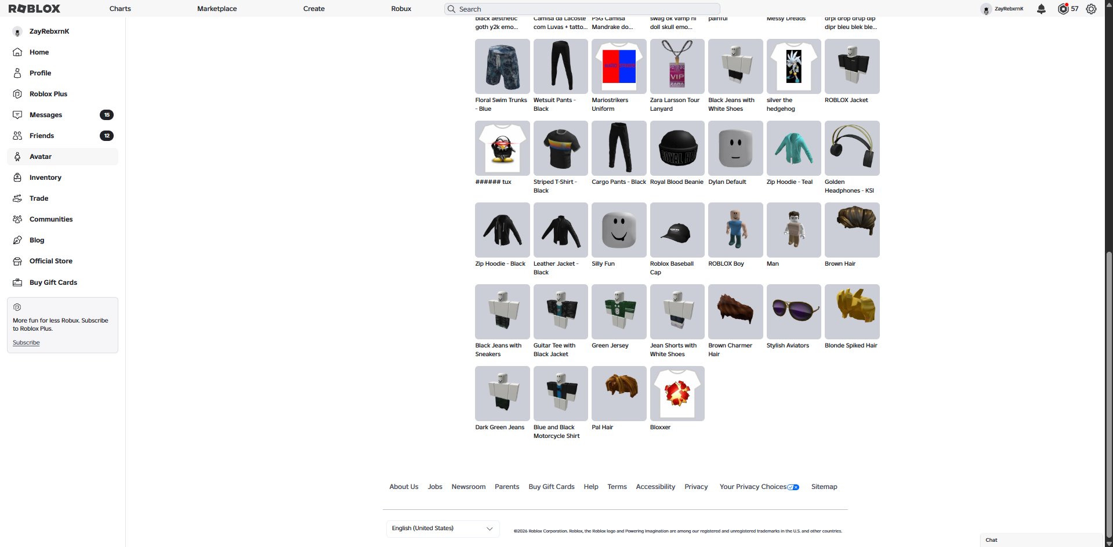Select the Striped T-Shirt - Black item

561,148
